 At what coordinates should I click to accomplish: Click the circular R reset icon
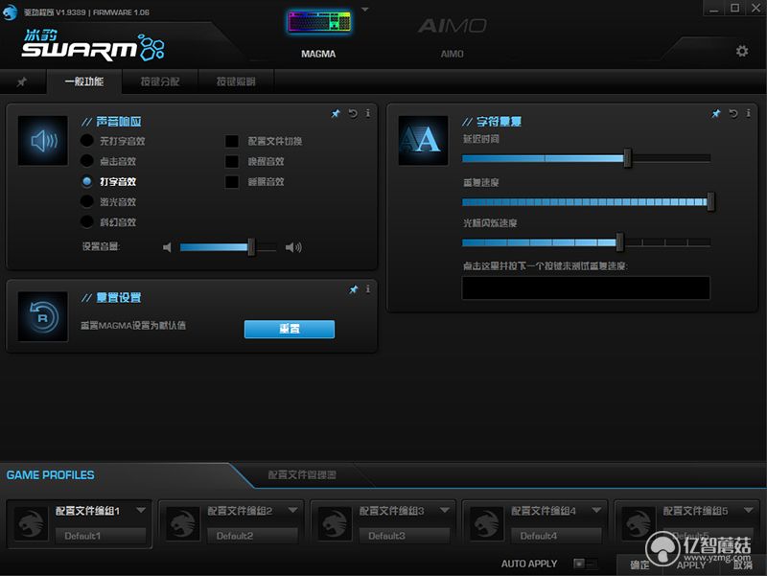pyautogui.click(x=43, y=317)
